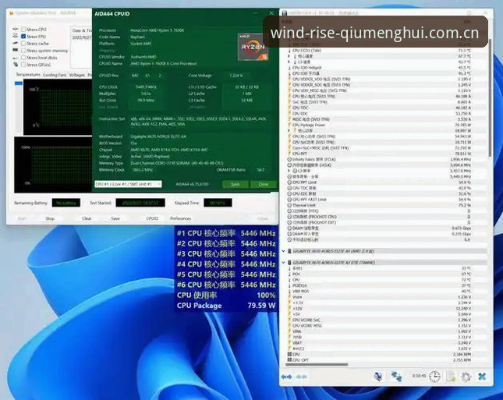Screen dimensions: 503x400
Task: Collapse the GIGABYTE X670 AORUS ELITE AX (AMD) group
Action: [284, 251]
